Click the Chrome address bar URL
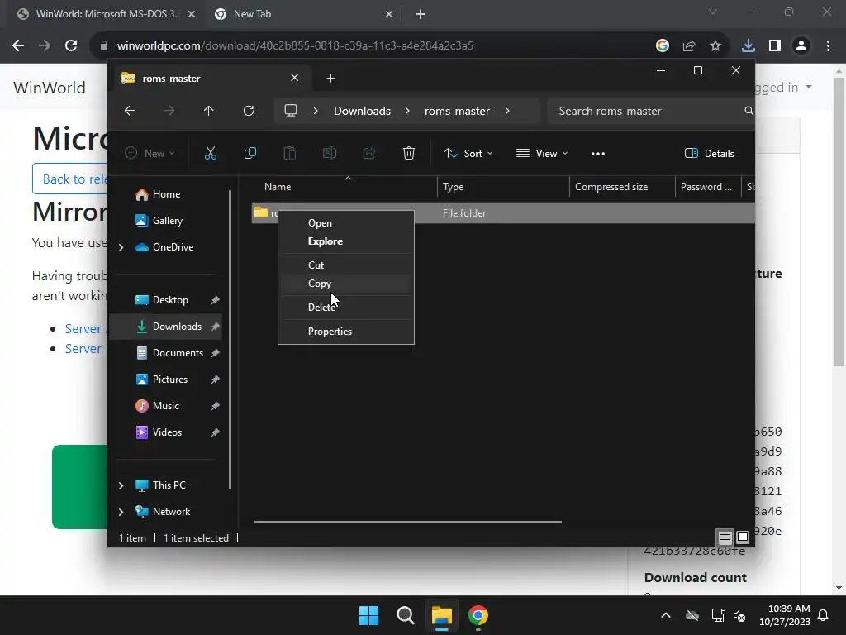Viewport: 846px width, 635px height. pos(295,46)
